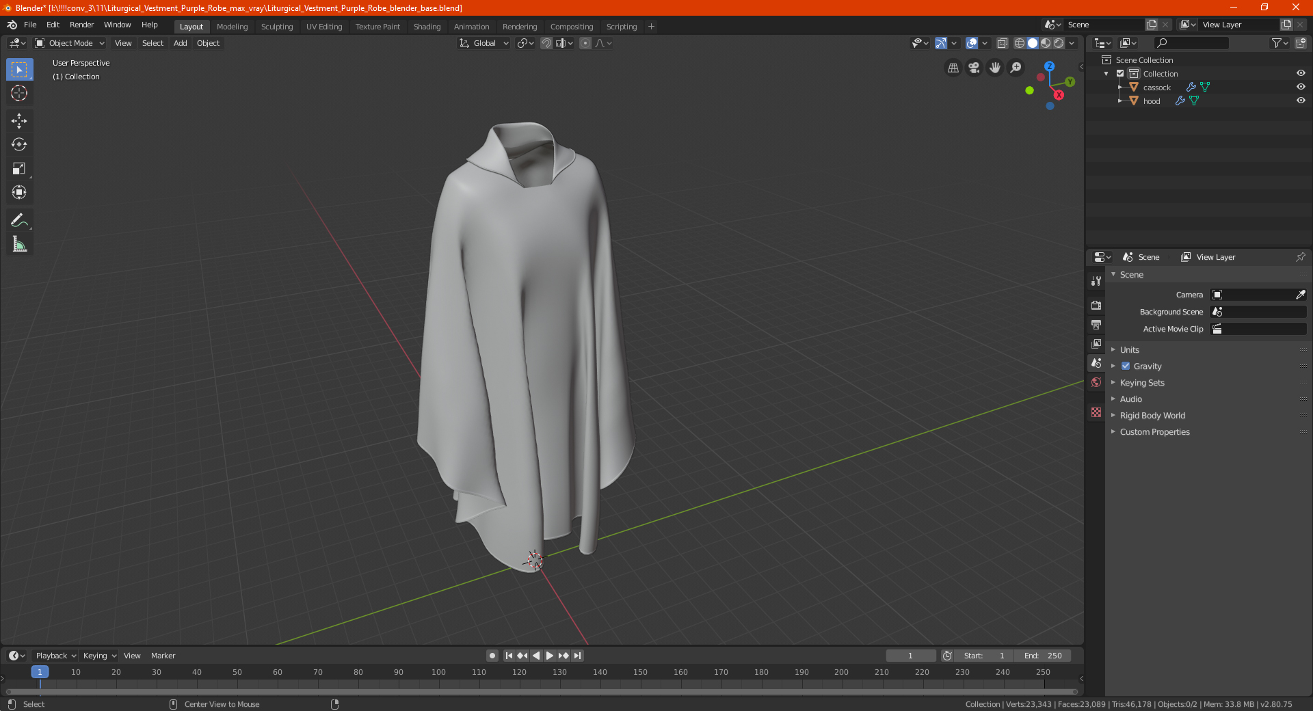
Task: Click the new collection icon in outliner
Action: 1300,43
